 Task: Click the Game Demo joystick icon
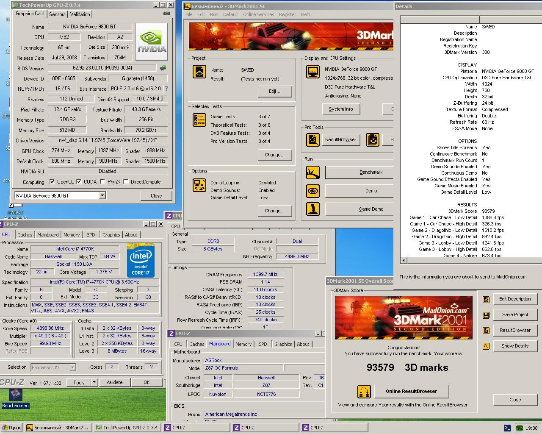313,209
